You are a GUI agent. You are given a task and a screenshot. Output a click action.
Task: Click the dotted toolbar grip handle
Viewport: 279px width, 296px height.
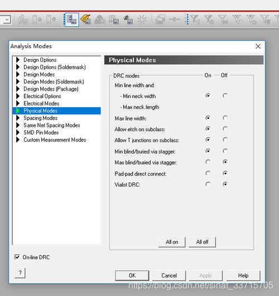point(187,19)
